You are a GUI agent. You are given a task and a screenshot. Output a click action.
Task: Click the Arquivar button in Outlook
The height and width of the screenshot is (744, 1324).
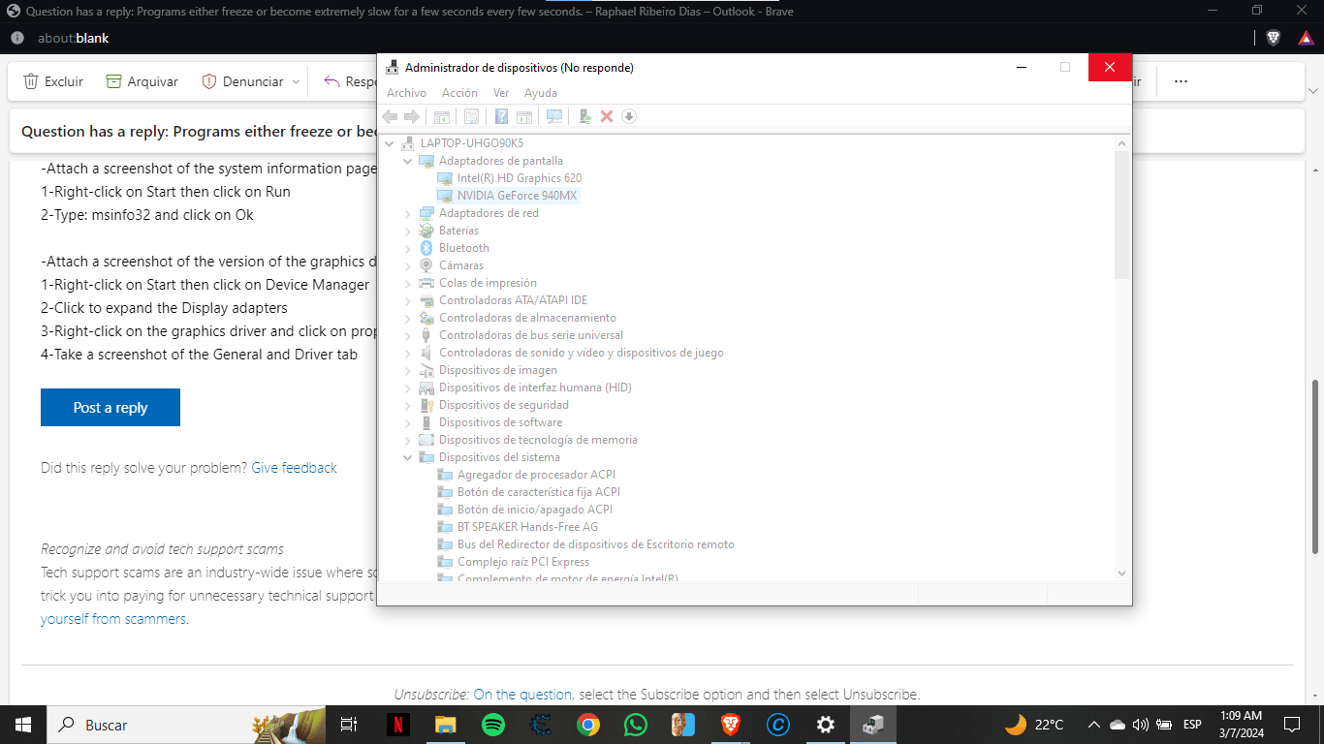(x=142, y=81)
